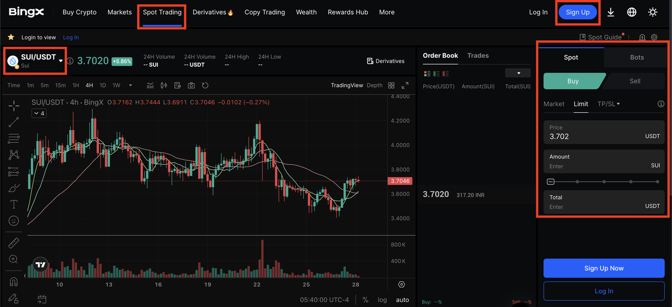
Task: Take a chart snapshot with camera icon
Action: 191,86
